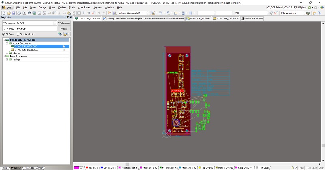Click the Move Selection cross icon
325x170 pixels.
(84, 13)
